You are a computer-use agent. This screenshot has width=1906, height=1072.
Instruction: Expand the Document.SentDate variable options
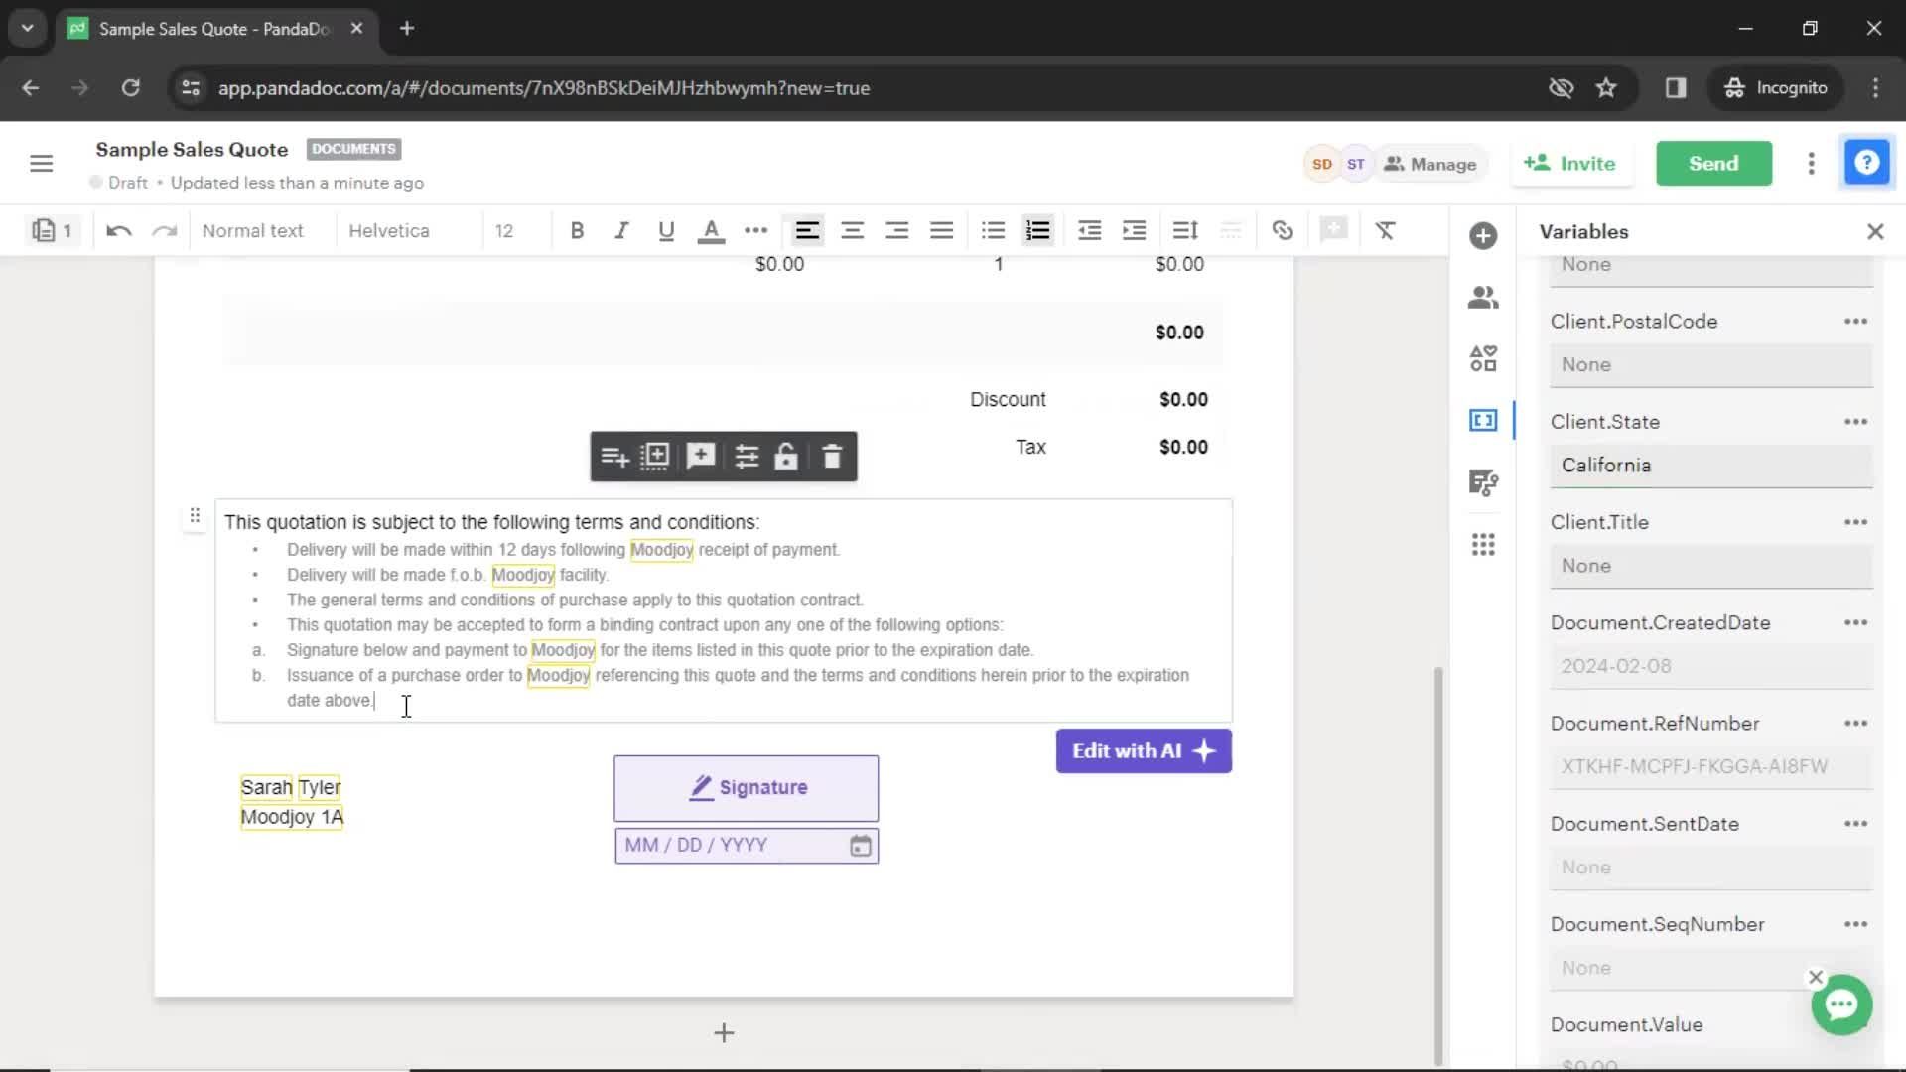click(x=1859, y=823)
